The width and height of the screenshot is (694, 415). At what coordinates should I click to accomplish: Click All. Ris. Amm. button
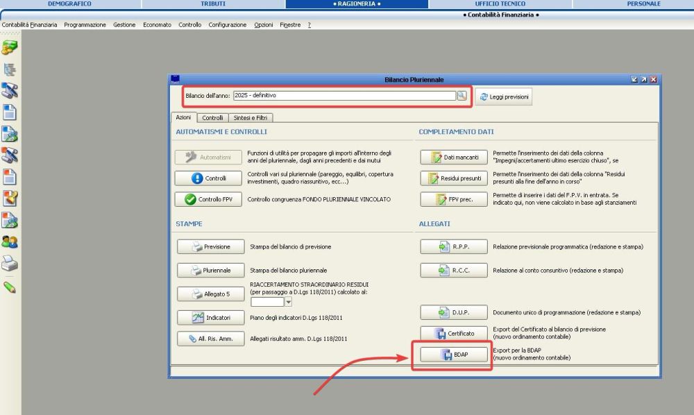[x=211, y=339]
